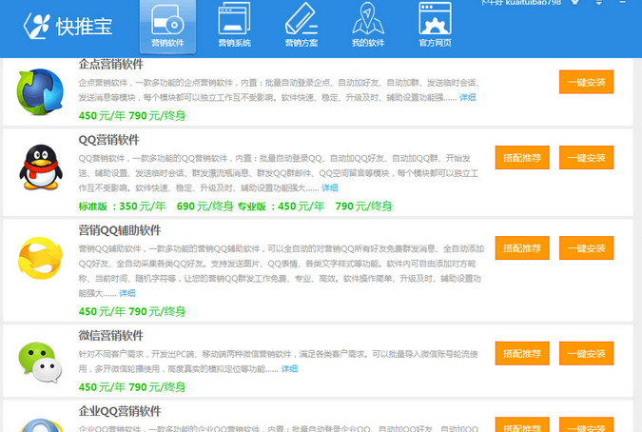Install QQ营销软件 with 一键安装

(x=586, y=157)
